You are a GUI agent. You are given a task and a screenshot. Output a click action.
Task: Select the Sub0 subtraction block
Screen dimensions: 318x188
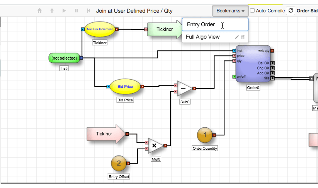tap(184, 88)
